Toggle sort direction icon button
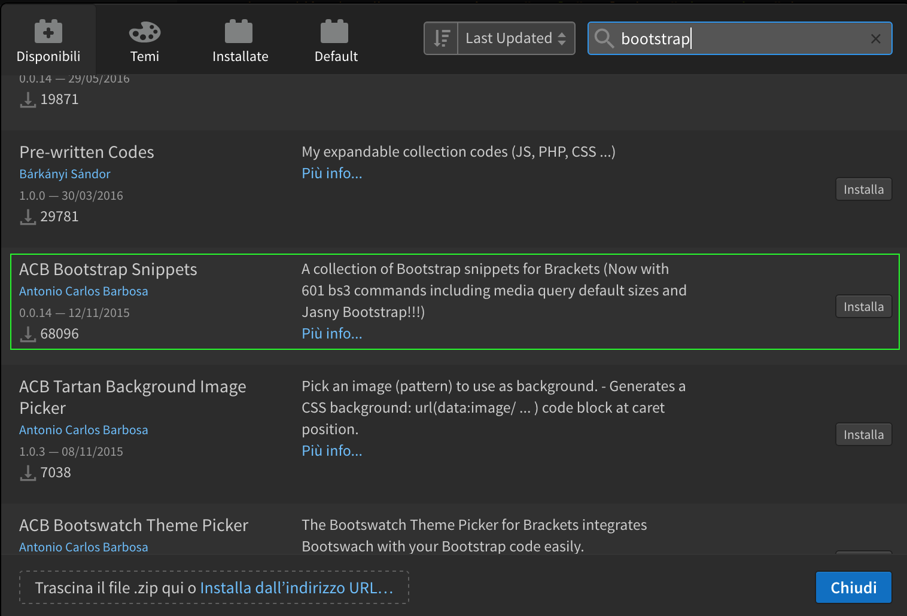Image resolution: width=907 pixels, height=616 pixels. coord(442,38)
